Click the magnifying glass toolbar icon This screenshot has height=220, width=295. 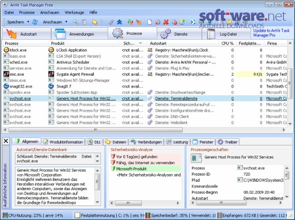coord(75,22)
